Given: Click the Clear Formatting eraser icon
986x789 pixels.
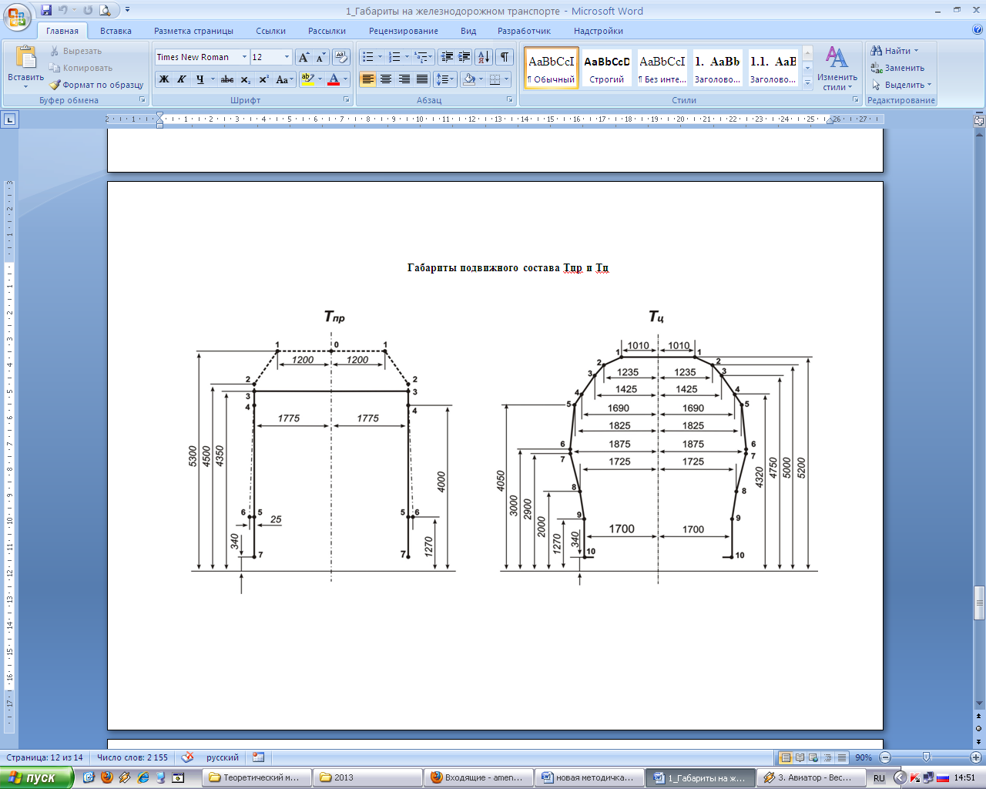Looking at the screenshot, I should tap(341, 57).
